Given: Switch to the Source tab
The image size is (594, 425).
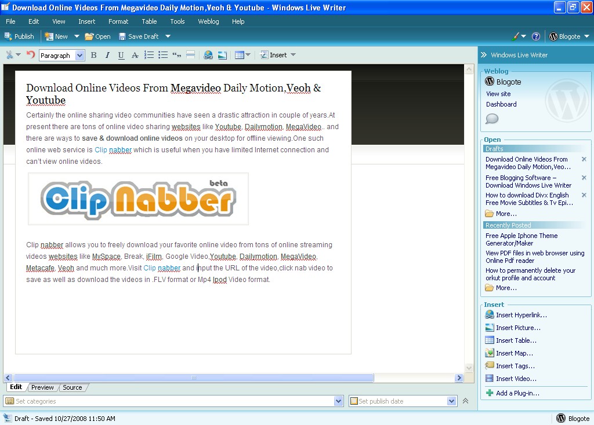Looking at the screenshot, I should [x=73, y=387].
